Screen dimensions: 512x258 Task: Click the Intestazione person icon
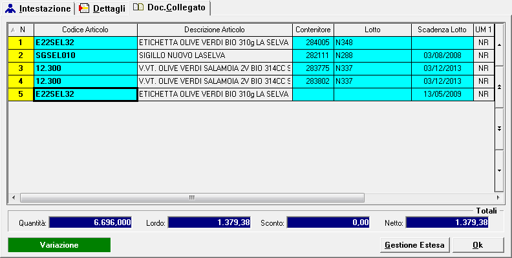coord(10,8)
